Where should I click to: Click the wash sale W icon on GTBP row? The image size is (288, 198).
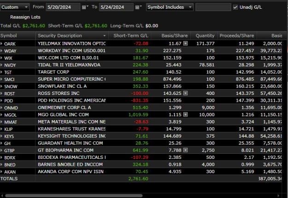pos(186,150)
